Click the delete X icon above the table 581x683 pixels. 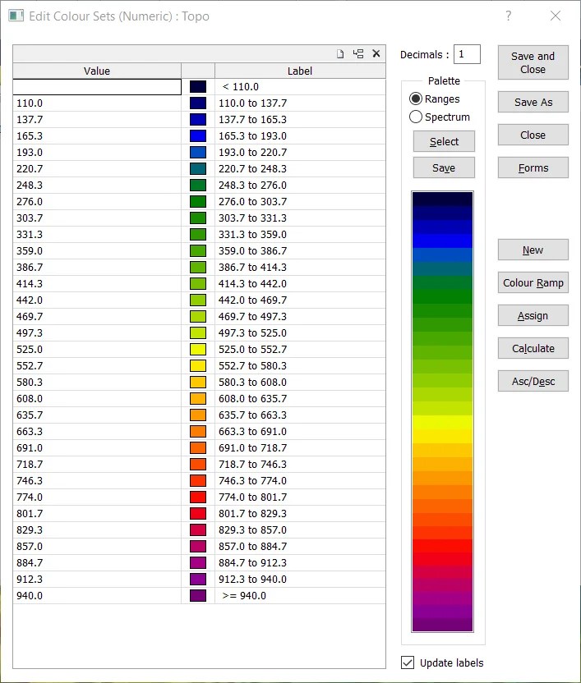376,53
